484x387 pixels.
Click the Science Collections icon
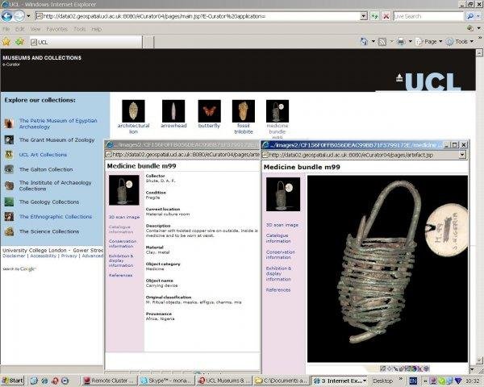click(9, 231)
